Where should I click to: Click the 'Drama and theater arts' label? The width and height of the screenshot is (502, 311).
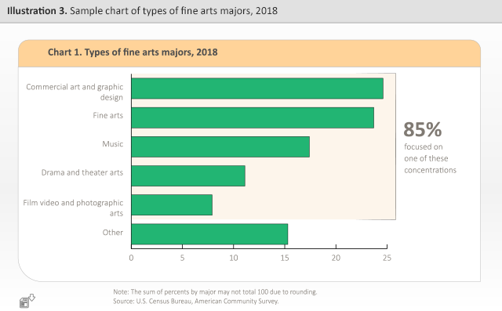82,172
